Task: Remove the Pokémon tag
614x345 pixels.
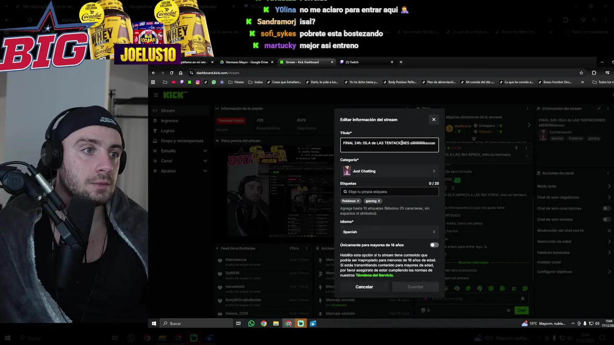Action: click(x=358, y=201)
